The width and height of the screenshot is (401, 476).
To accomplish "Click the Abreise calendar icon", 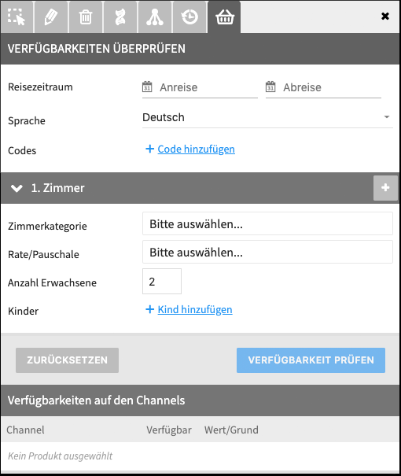I will [270, 87].
